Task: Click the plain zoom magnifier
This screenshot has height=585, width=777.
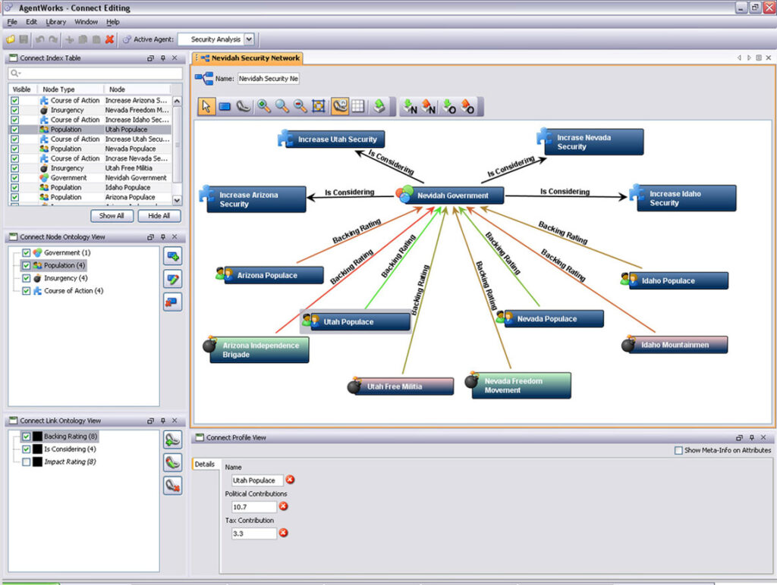Action: pos(282,106)
